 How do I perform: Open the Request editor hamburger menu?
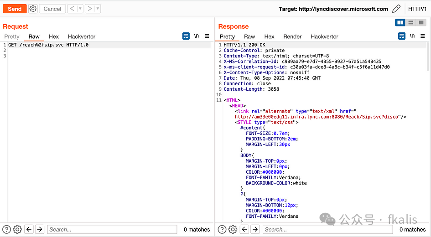pos(207,36)
